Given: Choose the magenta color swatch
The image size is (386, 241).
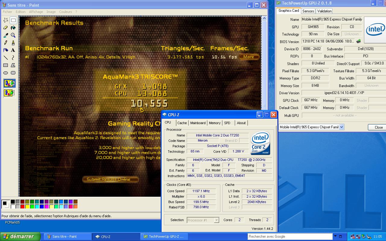Looking at the screenshot, I should (46, 206).
